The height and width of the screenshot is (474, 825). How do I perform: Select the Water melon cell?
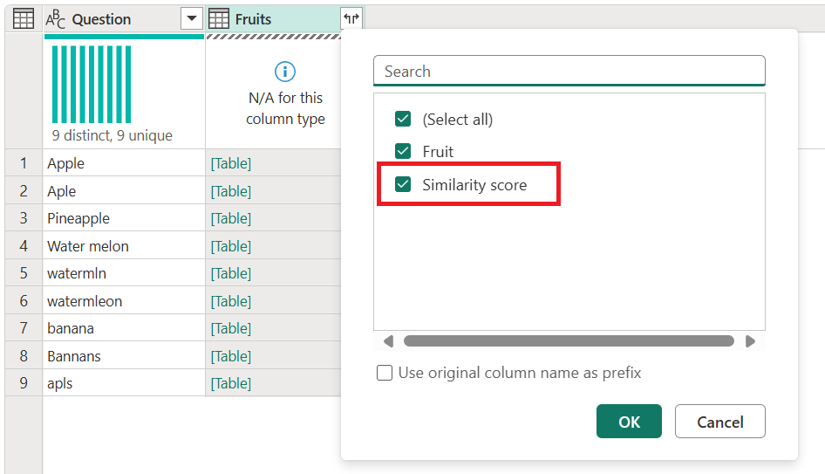click(124, 246)
